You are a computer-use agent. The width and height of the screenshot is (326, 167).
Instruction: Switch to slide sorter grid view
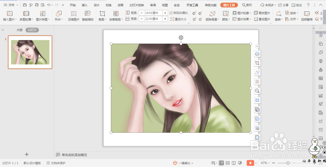(228, 163)
